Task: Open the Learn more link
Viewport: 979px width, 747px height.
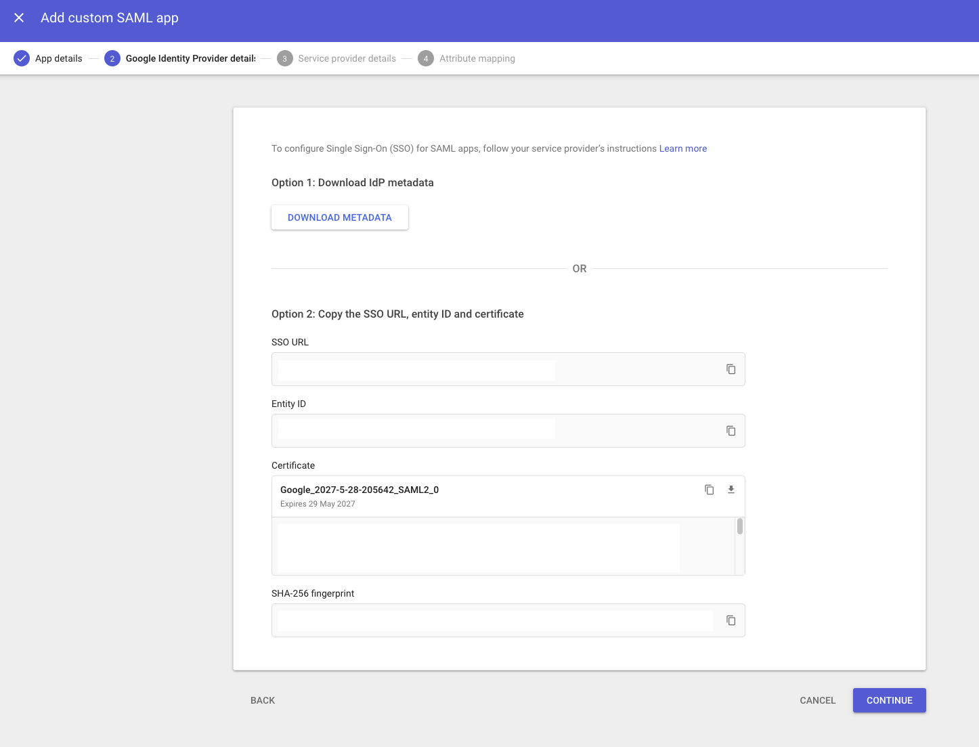Action: [x=683, y=148]
